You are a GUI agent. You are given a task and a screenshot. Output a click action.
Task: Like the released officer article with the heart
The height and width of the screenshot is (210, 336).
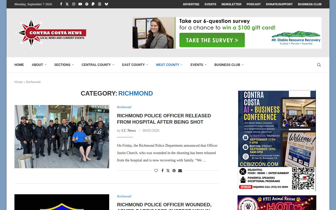(156, 171)
